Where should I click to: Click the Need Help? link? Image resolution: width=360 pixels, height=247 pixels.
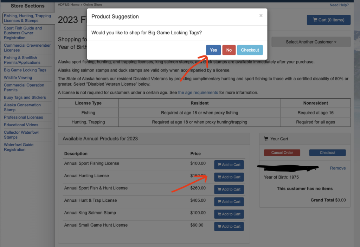coord(339,5)
